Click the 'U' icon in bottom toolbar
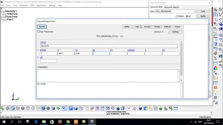Viewport: 223px width, 125px height. pos(64,108)
